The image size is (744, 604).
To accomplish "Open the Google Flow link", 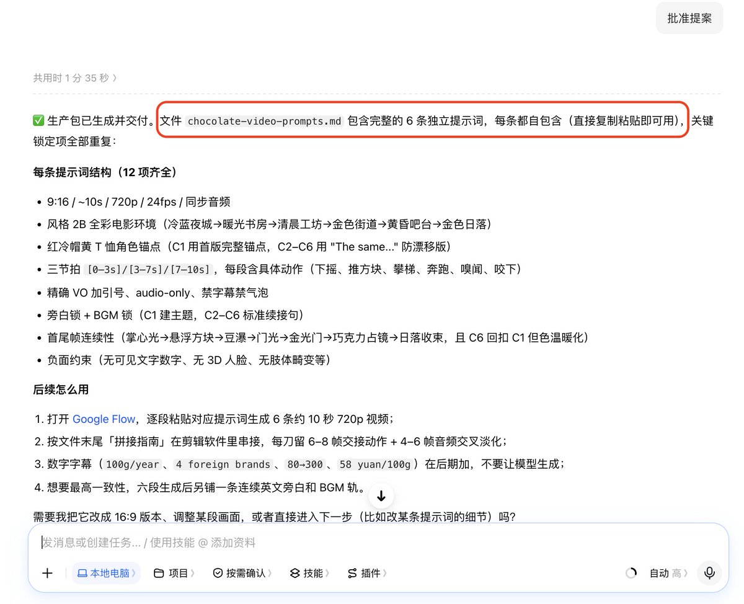I will point(104,419).
